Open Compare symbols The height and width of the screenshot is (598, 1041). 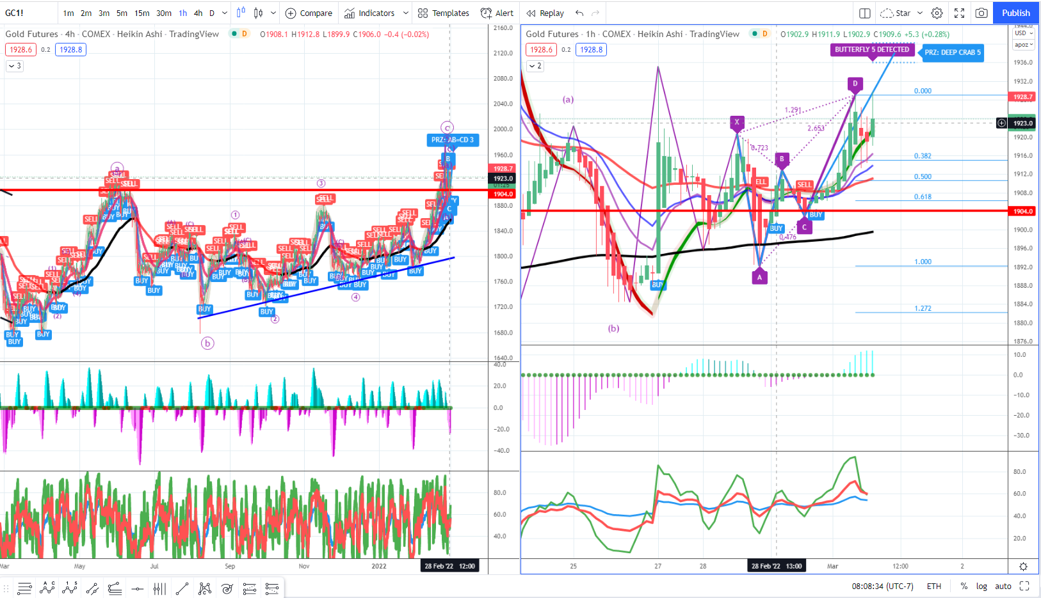point(309,13)
